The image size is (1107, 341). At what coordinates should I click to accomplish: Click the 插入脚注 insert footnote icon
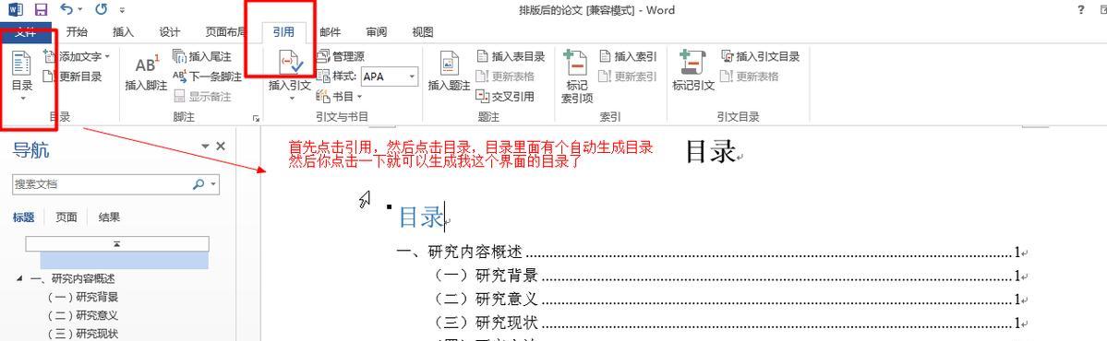(x=146, y=74)
